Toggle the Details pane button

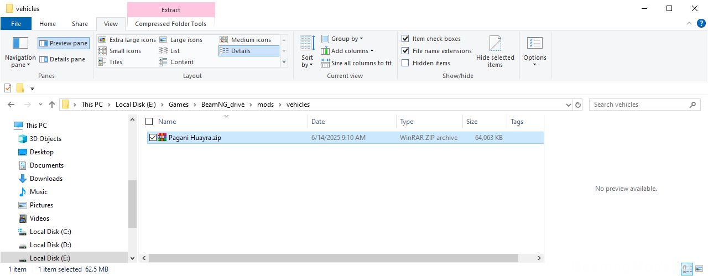pos(63,59)
